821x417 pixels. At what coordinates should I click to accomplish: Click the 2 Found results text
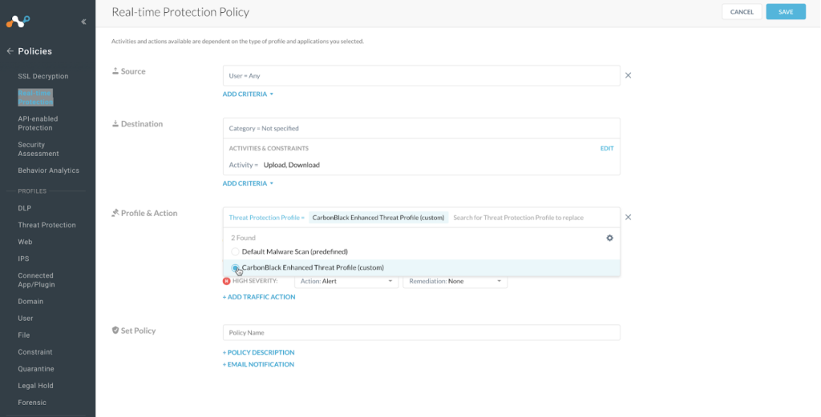tap(244, 238)
